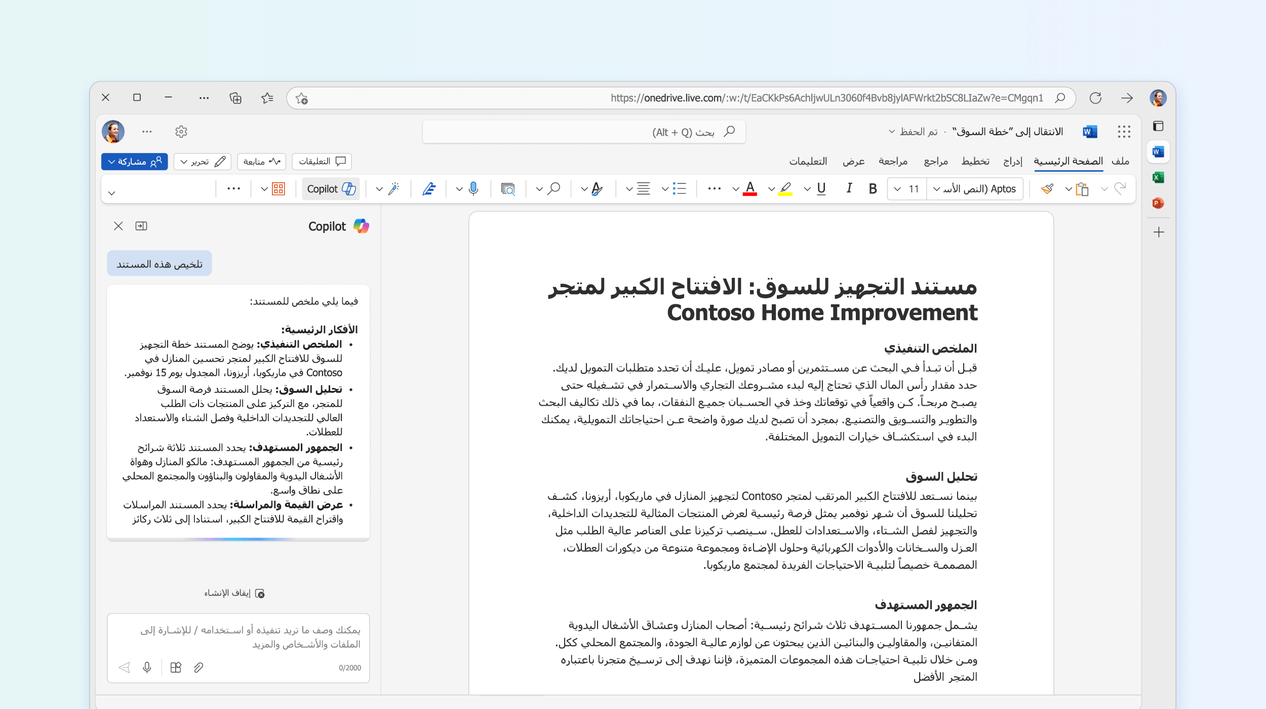The height and width of the screenshot is (709, 1266).
Task: Click the attach paperclip icon in Copilot
Action: [x=199, y=667]
